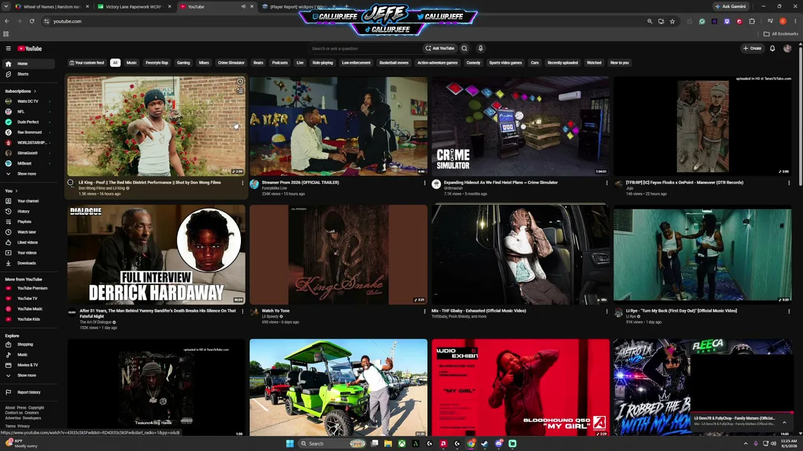The width and height of the screenshot is (803, 451).
Task: Select the Recently uploaded filter chip
Action: tap(563, 63)
